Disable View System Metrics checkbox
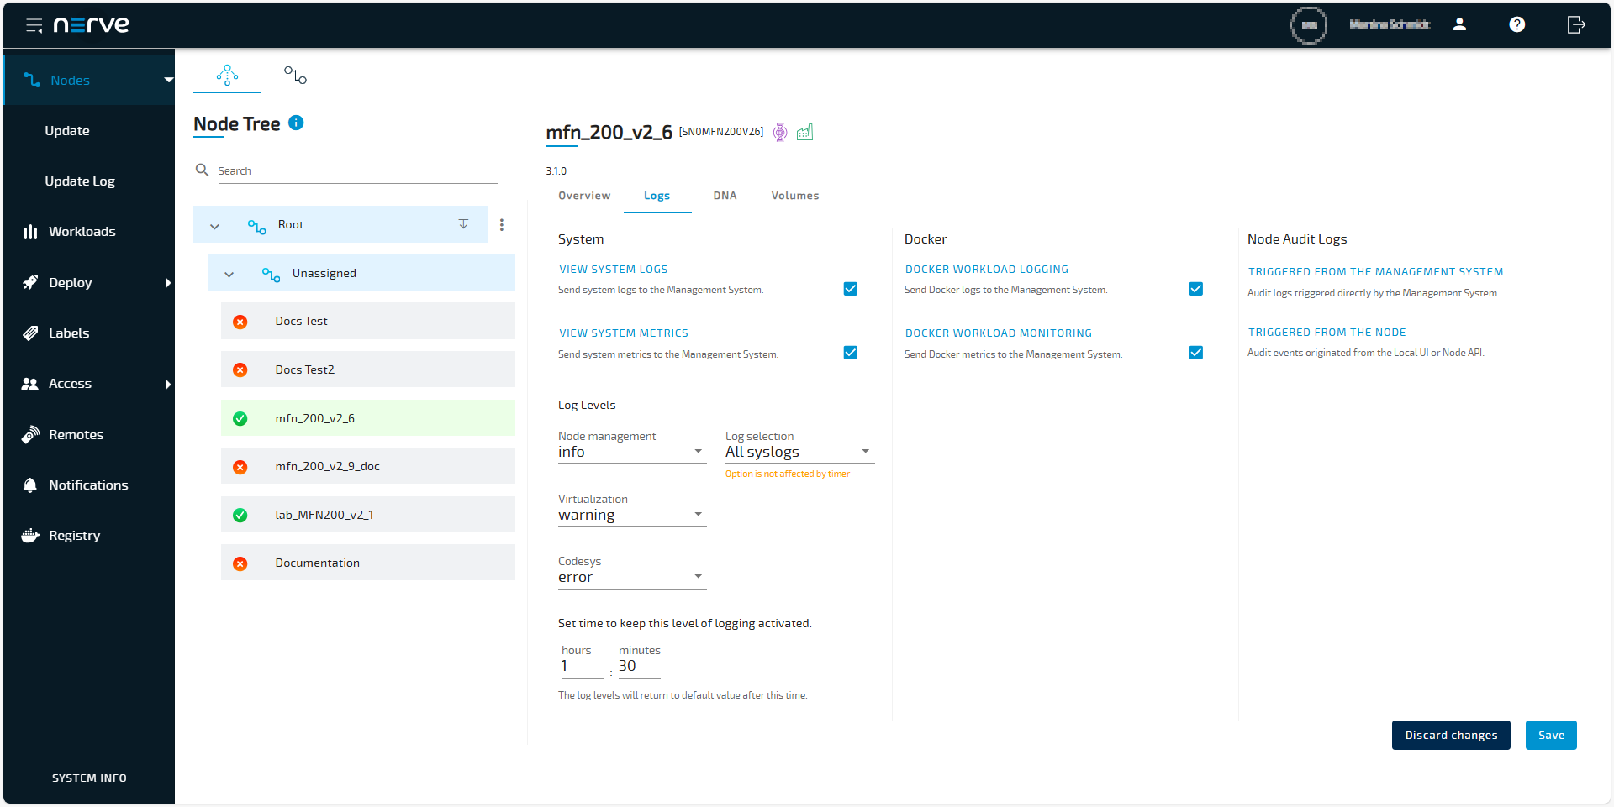 [850, 352]
